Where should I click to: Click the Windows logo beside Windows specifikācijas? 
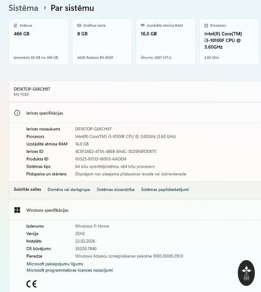(x=17, y=210)
